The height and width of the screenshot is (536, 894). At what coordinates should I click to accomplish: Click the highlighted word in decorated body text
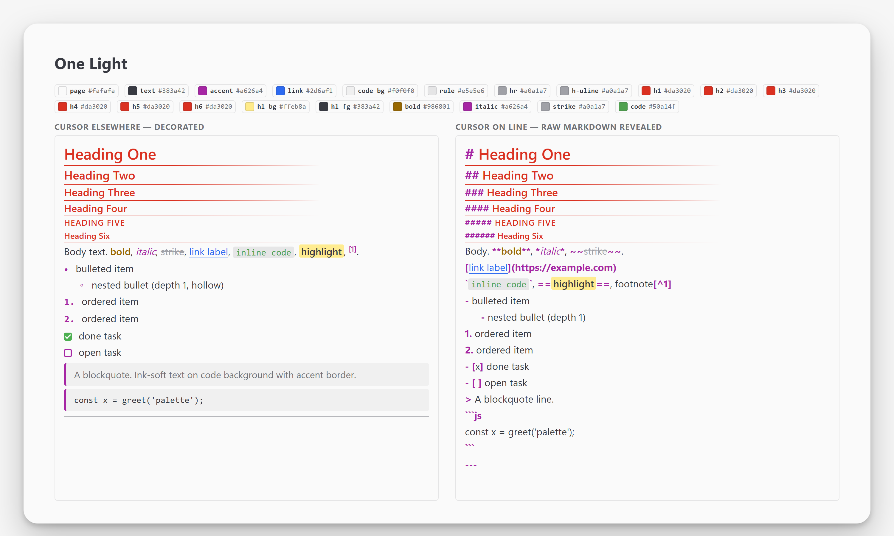322,252
